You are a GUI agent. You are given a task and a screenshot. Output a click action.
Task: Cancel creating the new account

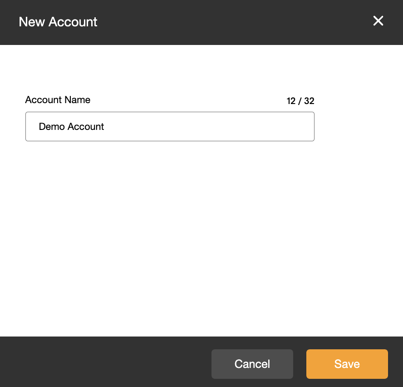pyautogui.click(x=252, y=364)
